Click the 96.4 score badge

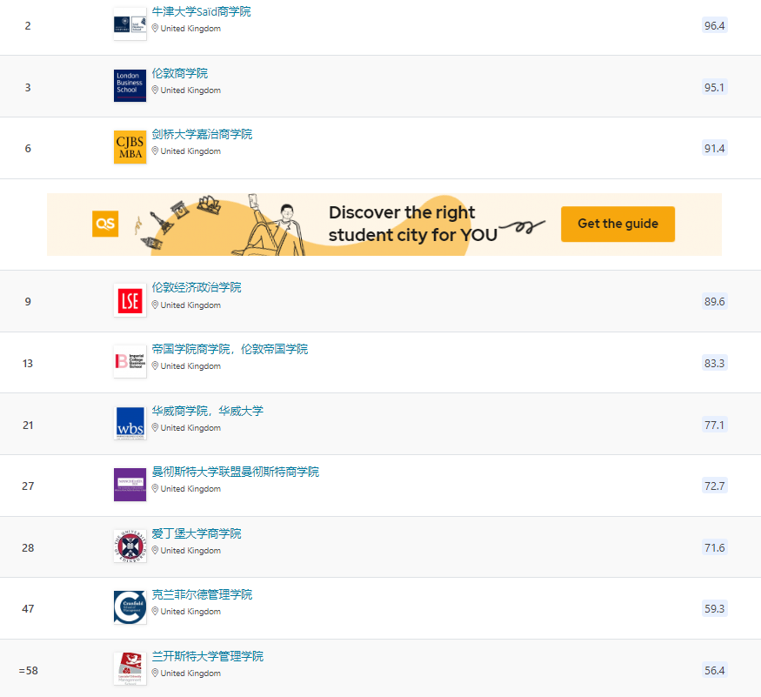click(x=714, y=25)
